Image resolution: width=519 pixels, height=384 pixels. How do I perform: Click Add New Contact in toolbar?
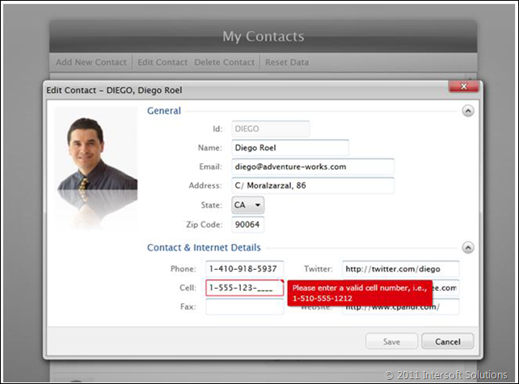pyautogui.click(x=91, y=62)
